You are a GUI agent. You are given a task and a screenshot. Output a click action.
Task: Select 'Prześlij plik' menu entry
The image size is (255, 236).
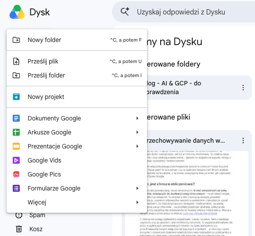pos(77,61)
